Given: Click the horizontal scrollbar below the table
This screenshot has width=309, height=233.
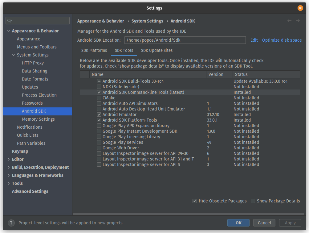Looking at the screenshot, I should click(x=188, y=214).
